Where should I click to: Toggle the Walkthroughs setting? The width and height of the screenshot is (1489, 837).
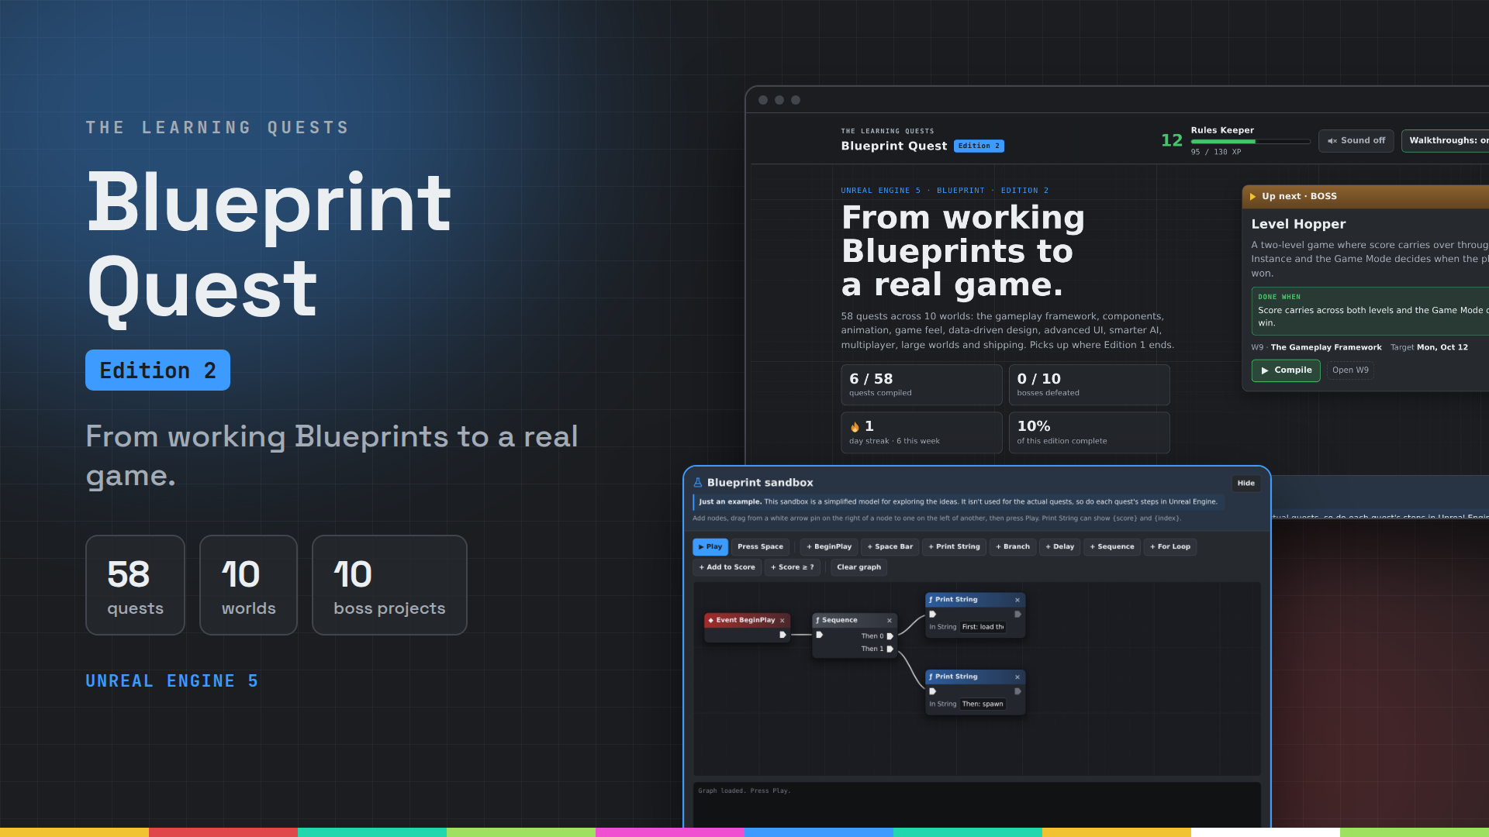coord(1446,141)
